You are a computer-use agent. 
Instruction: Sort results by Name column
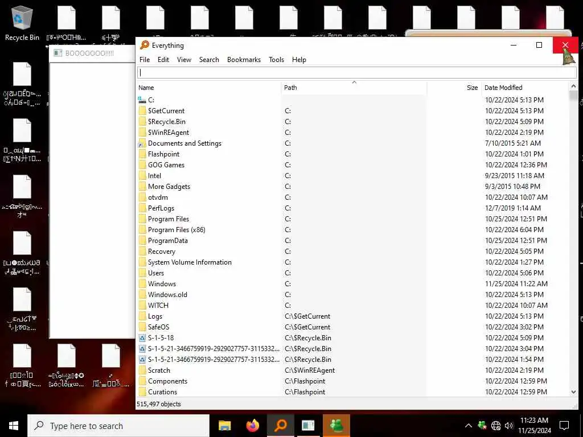[x=146, y=88]
